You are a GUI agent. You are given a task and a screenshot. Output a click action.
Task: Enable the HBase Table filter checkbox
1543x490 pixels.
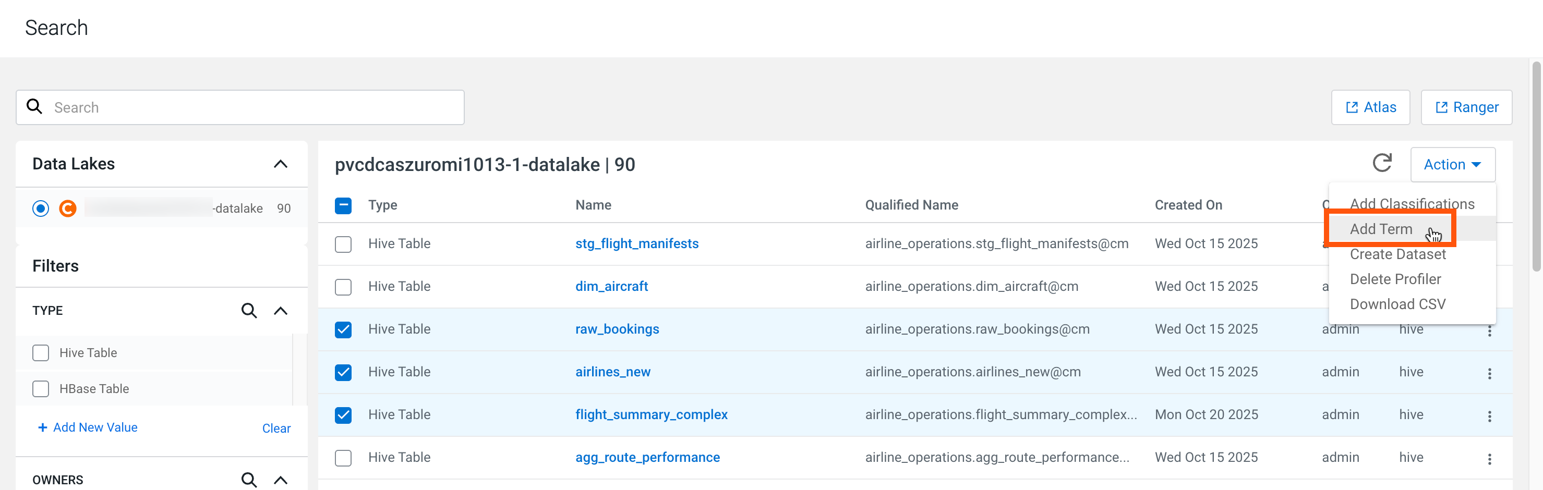pos(41,389)
